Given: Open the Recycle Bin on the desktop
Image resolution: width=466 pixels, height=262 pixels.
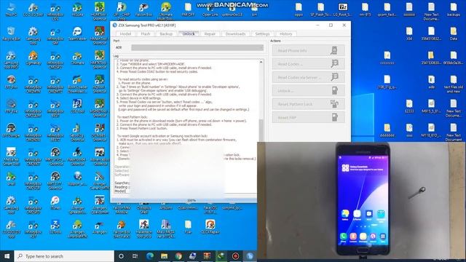Looking at the screenshot, I should tap(11, 33).
